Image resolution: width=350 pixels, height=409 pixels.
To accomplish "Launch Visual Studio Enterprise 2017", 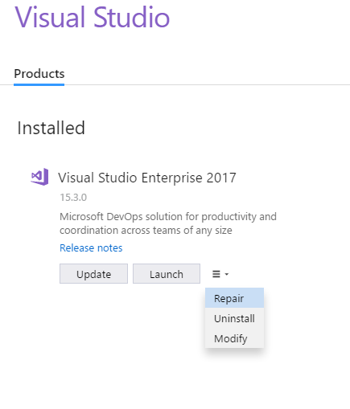I will click(167, 274).
